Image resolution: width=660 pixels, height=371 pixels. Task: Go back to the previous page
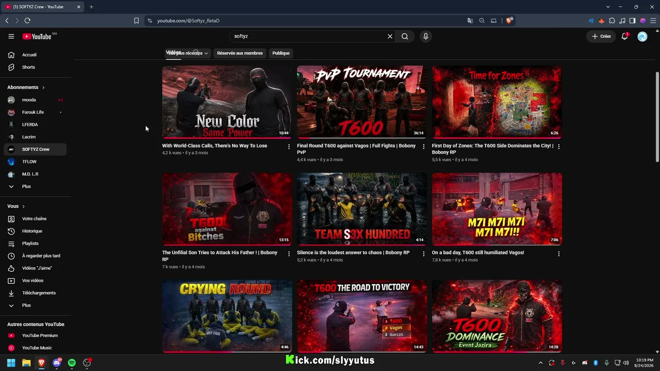(x=7, y=21)
